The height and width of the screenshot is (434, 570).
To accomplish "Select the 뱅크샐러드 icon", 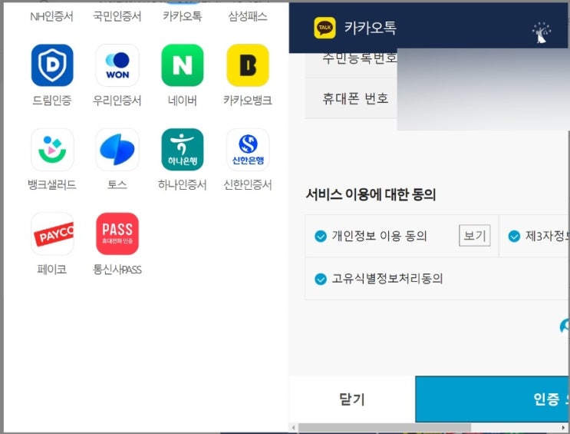I will click(52, 149).
